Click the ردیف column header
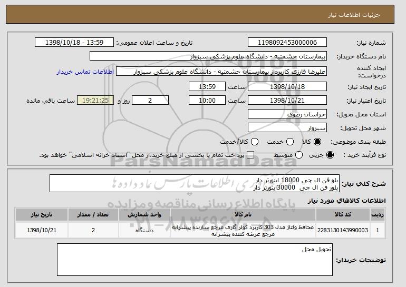 click(378, 215)
